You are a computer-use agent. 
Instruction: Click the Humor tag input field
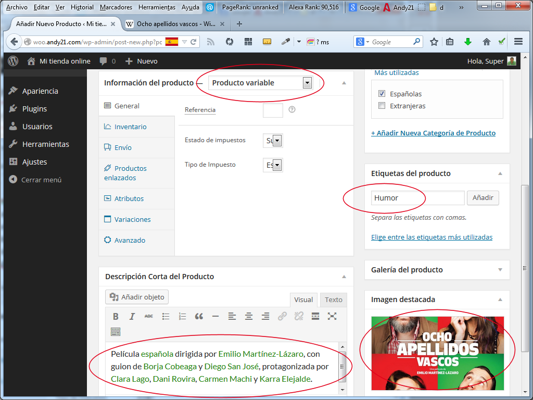click(x=418, y=198)
